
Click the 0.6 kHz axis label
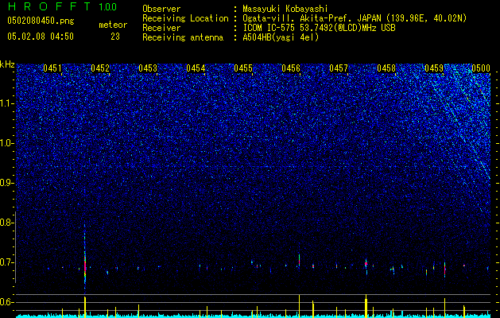tap(7, 302)
